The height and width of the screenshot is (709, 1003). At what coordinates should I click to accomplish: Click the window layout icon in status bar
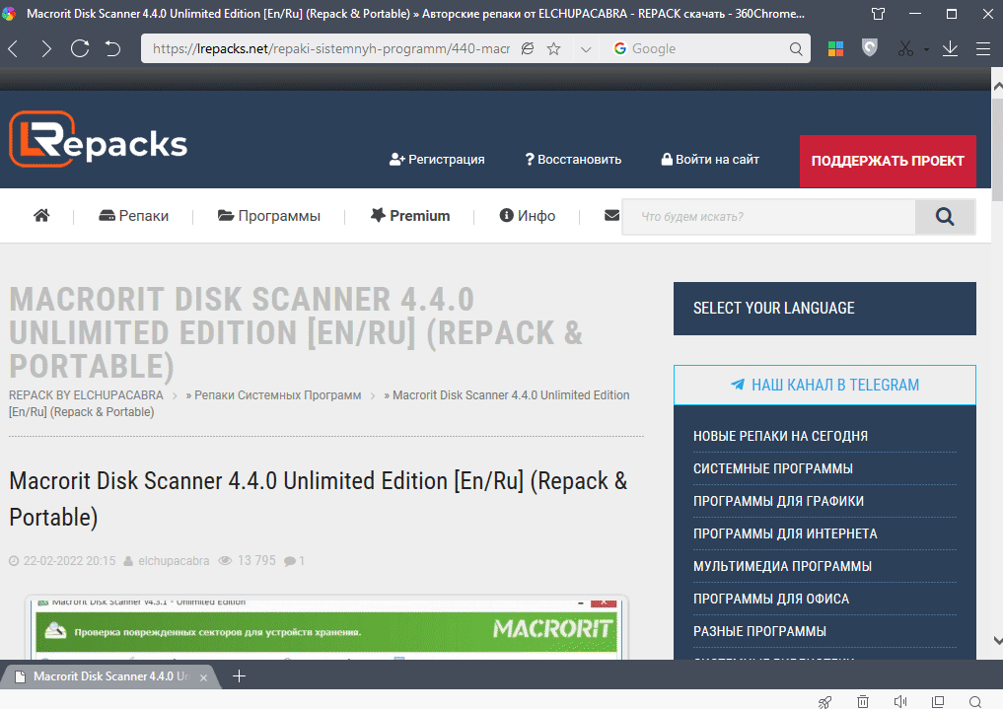click(938, 702)
